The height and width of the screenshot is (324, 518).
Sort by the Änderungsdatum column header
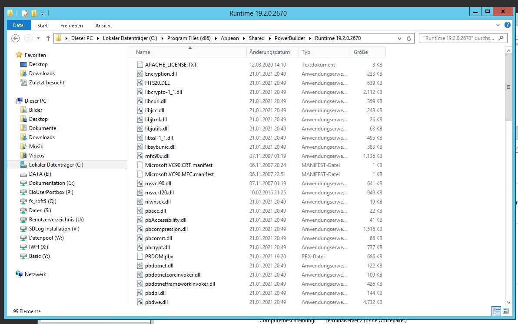(x=269, y=52)
